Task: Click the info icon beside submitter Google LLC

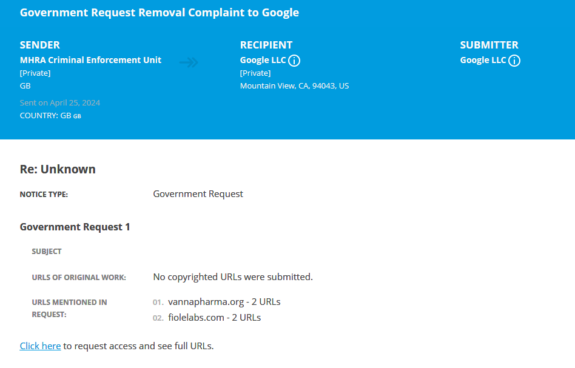Action: (514, 61)
